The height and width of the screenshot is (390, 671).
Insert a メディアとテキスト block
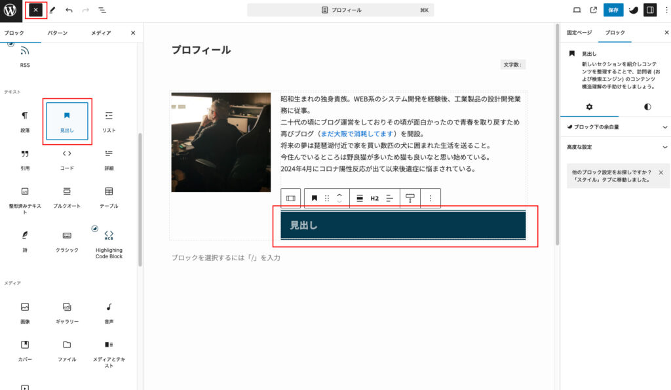(x=109, y=353)
